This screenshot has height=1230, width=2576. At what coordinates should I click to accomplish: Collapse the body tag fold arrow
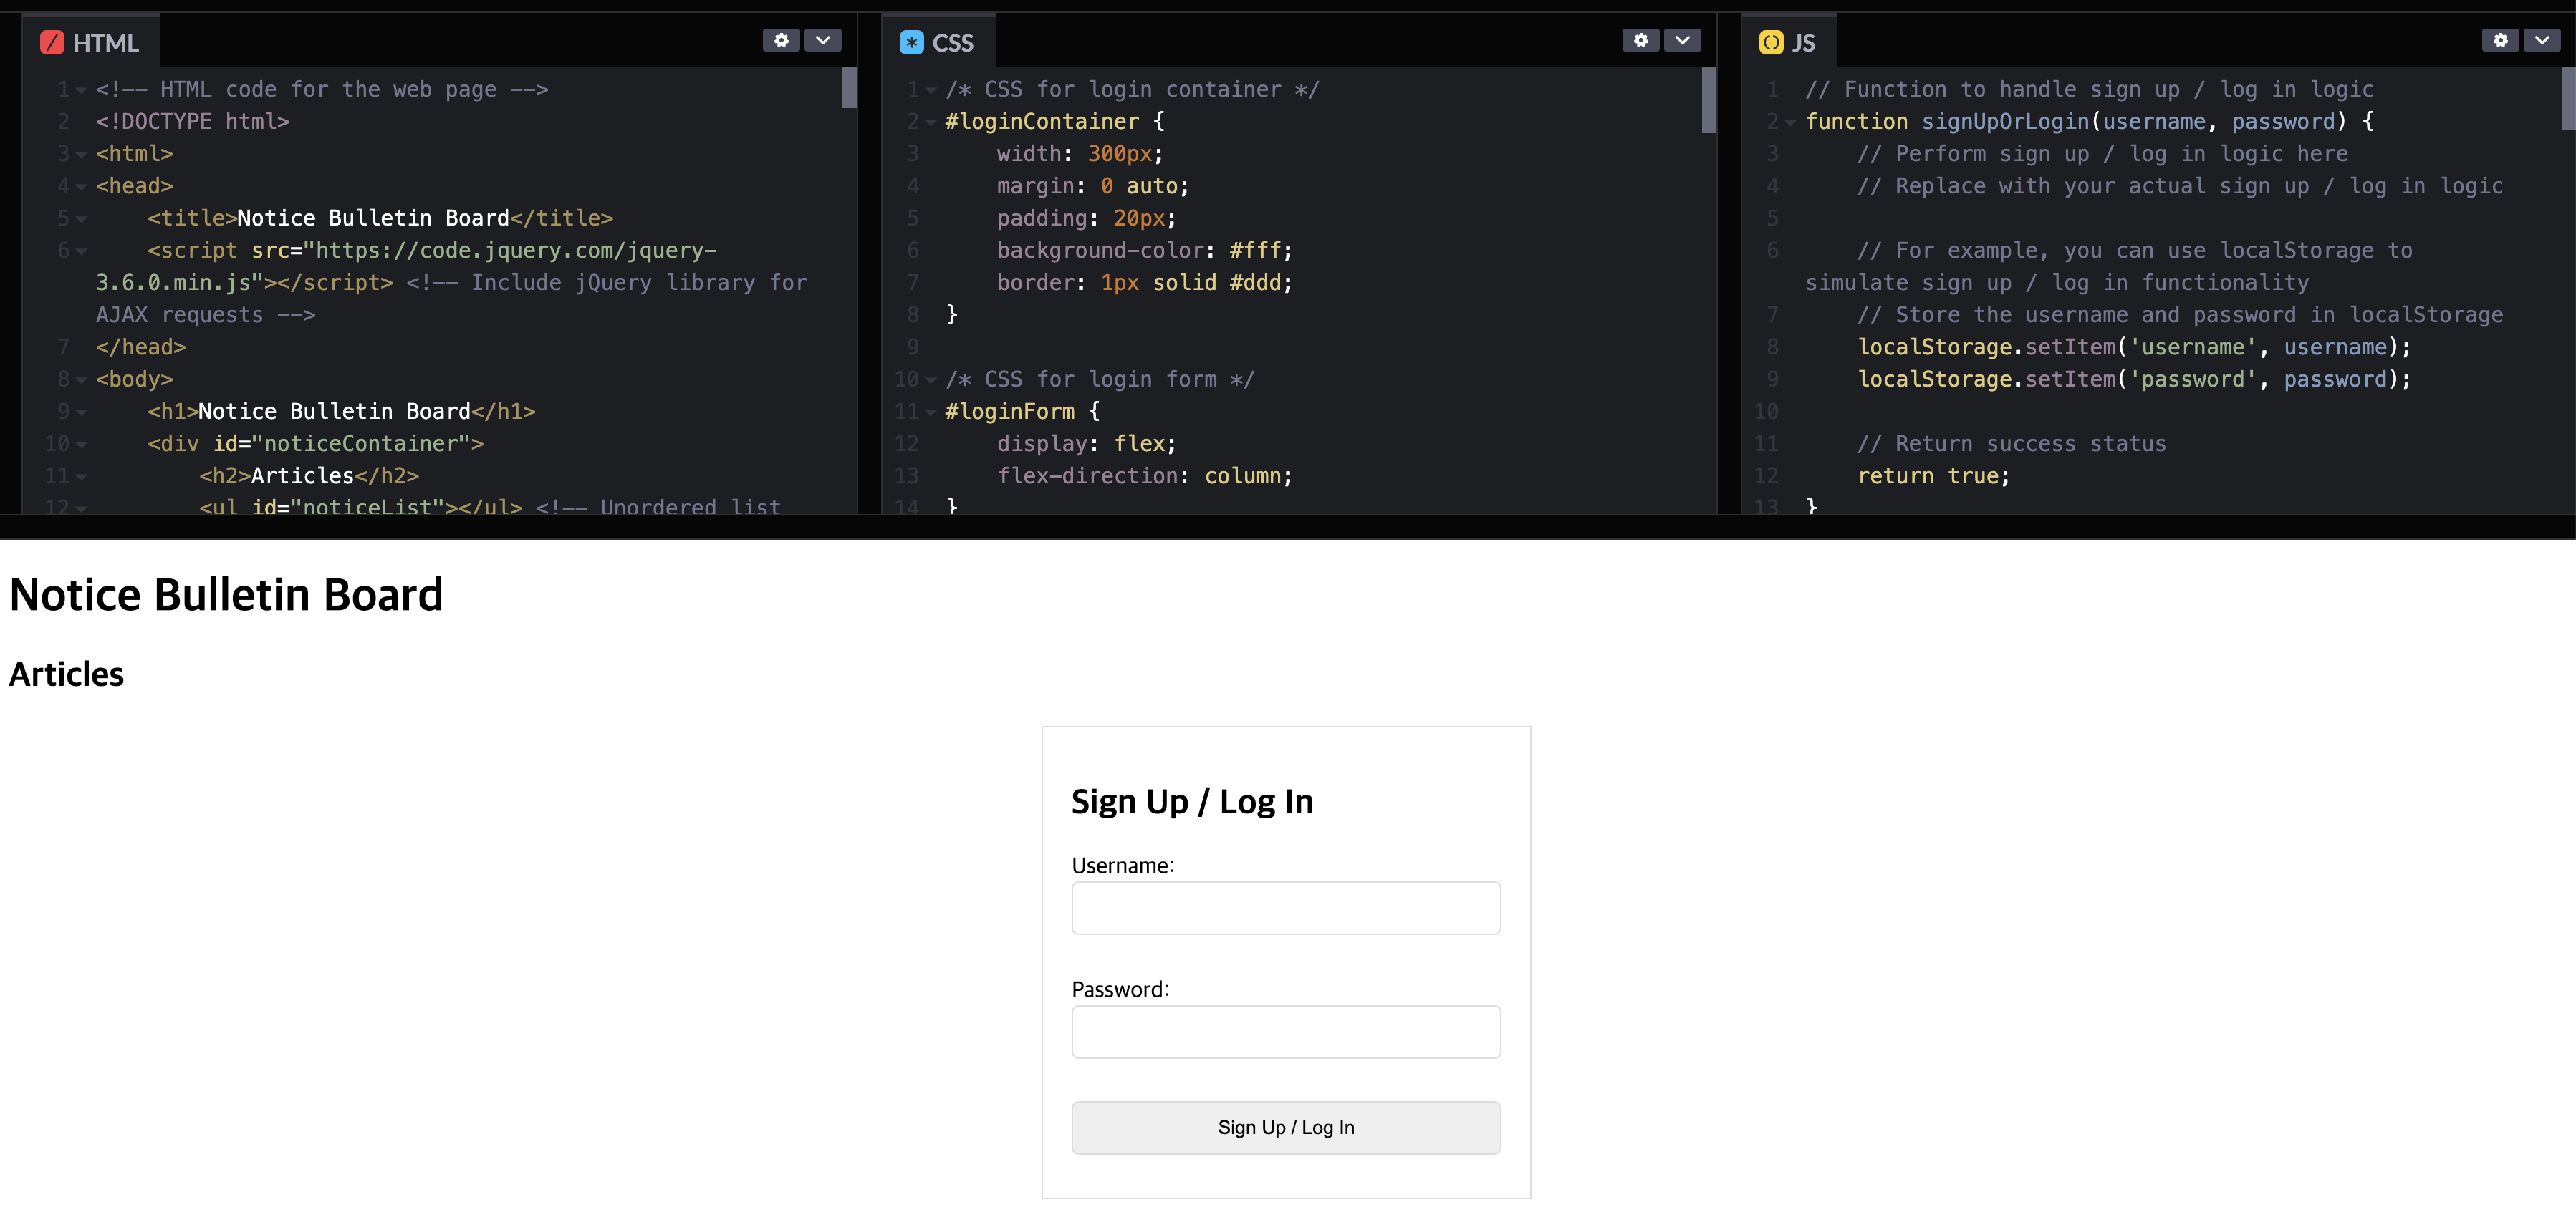[x=81, y=379]
